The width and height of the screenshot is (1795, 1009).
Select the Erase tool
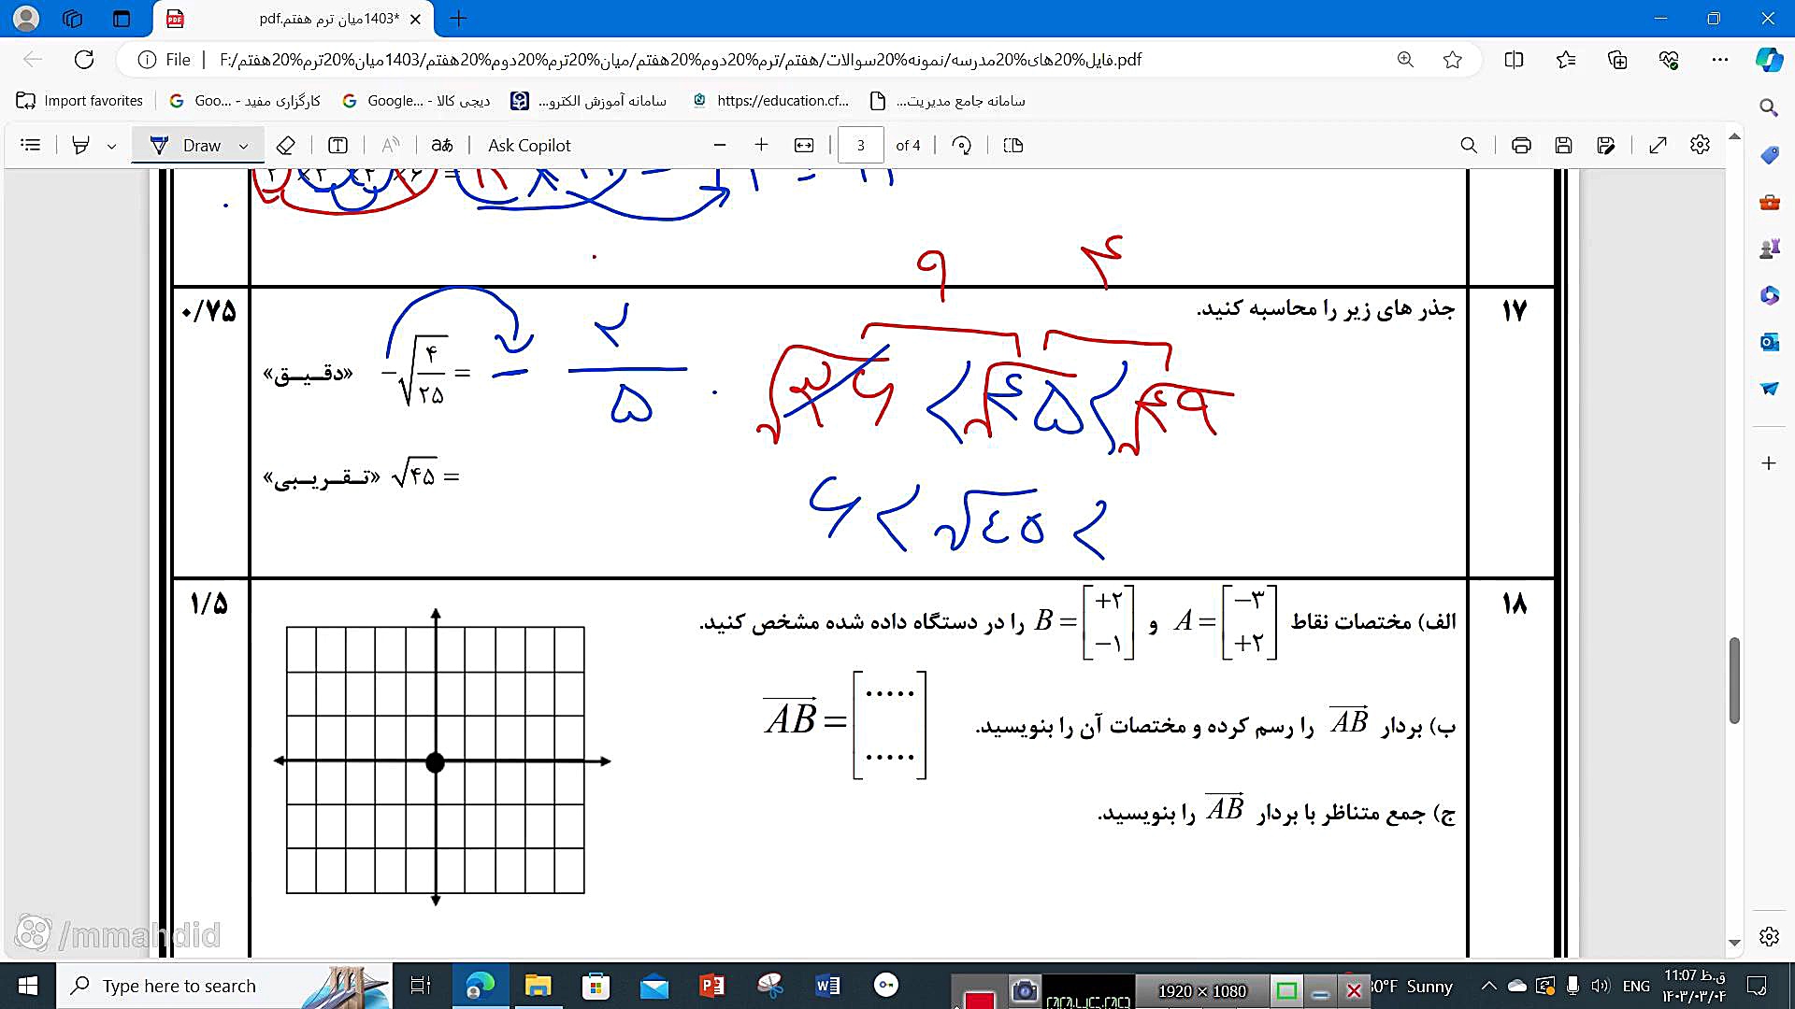pyautogui.click(x=286, y=145)
